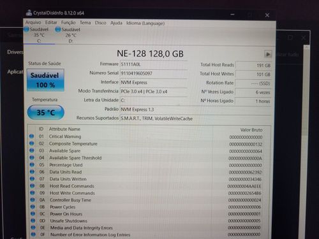Click the Rotation Rate value (SSD)
Image resolution: width=319 pixels, height=239 pixels.
click(253, 83)
